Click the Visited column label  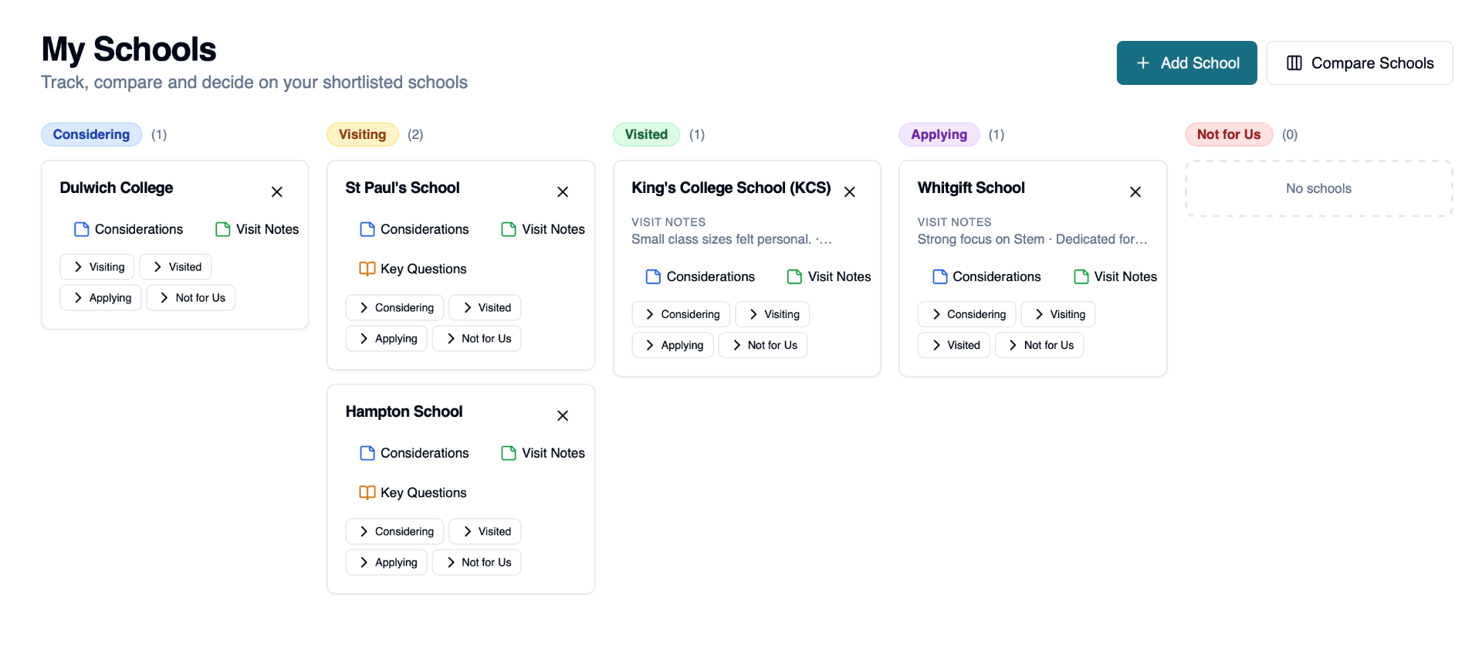[x=646, y=134]
